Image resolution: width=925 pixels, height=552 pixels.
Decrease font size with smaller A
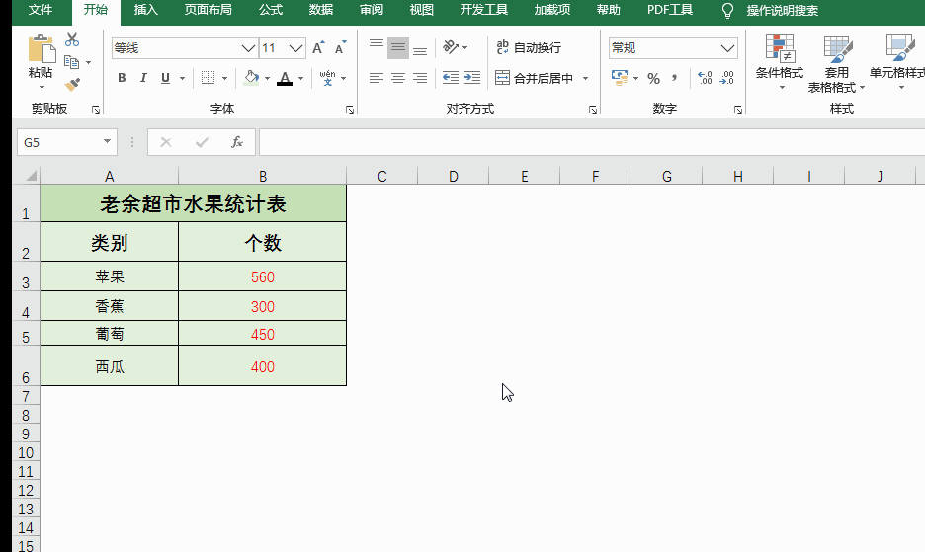(x=340, y=48)
